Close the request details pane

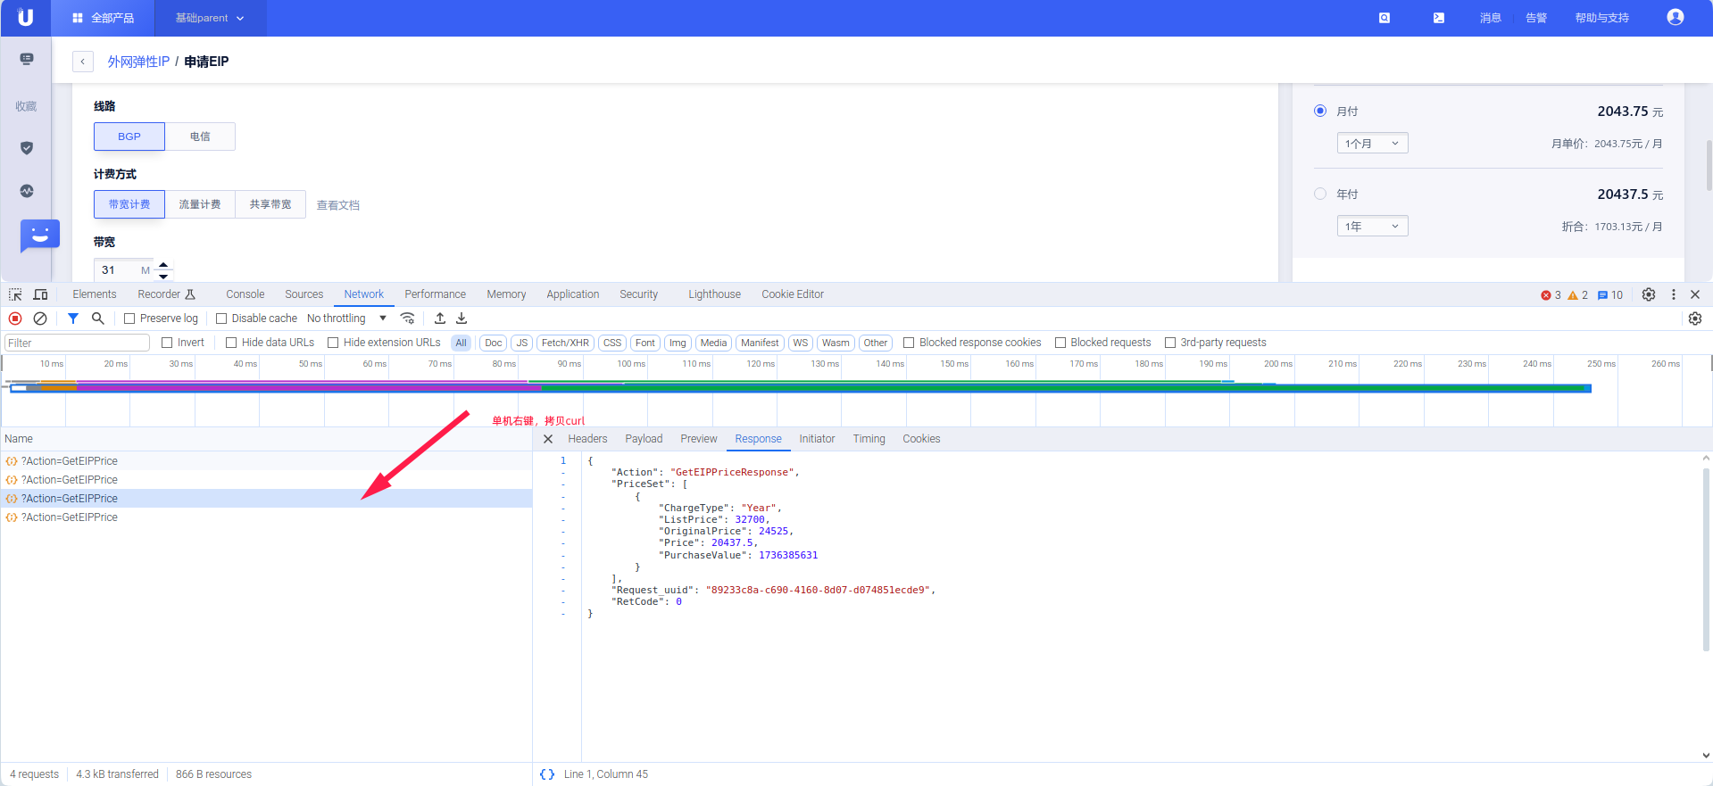[548, 439]
